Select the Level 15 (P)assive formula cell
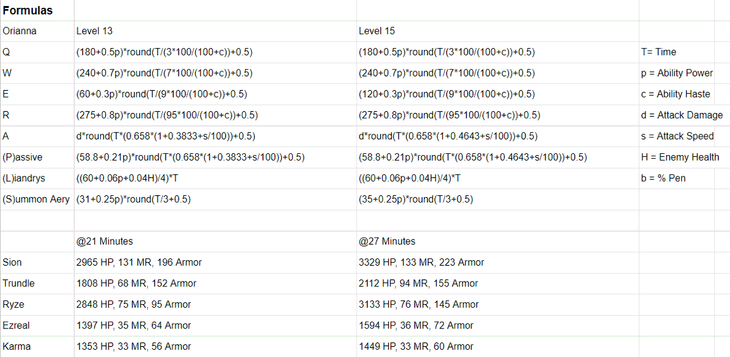Screen dimensions: 730x357 coord(497,158)
